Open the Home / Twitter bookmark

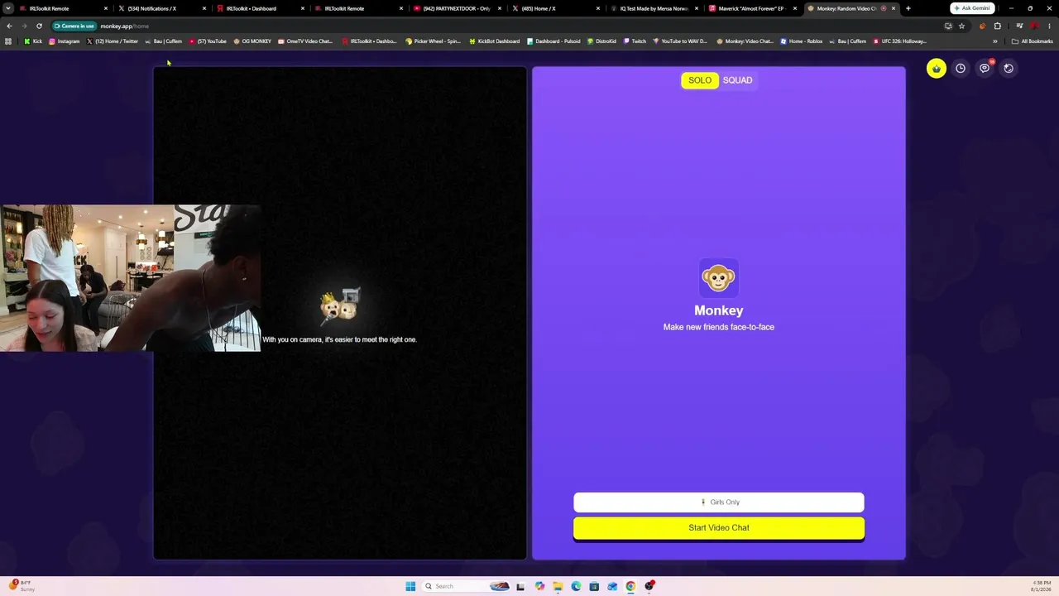(112, 41)
